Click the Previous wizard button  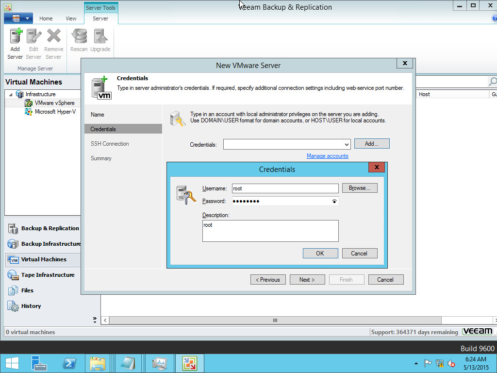pos(268,279)
